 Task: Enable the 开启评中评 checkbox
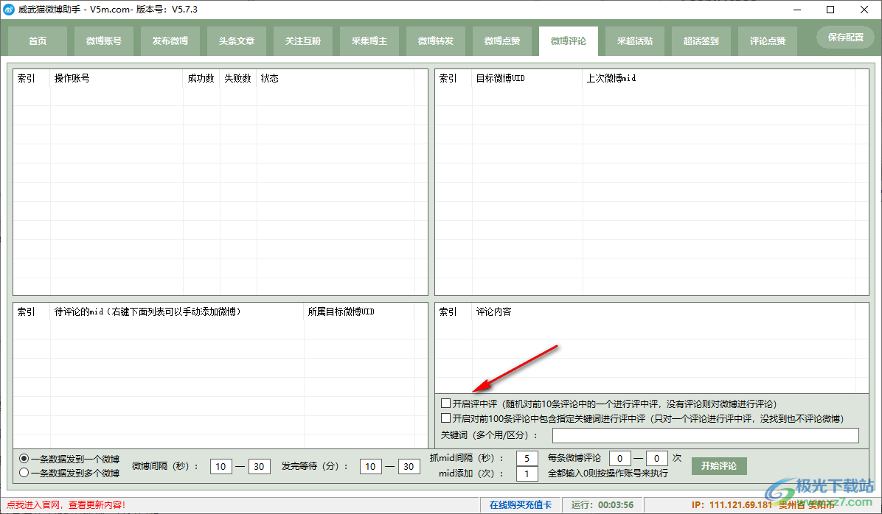click(x=446, y=404)
